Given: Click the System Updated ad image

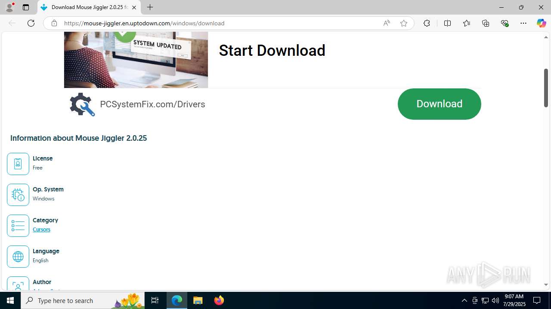Looking at the screenshot, I should 136,60.
